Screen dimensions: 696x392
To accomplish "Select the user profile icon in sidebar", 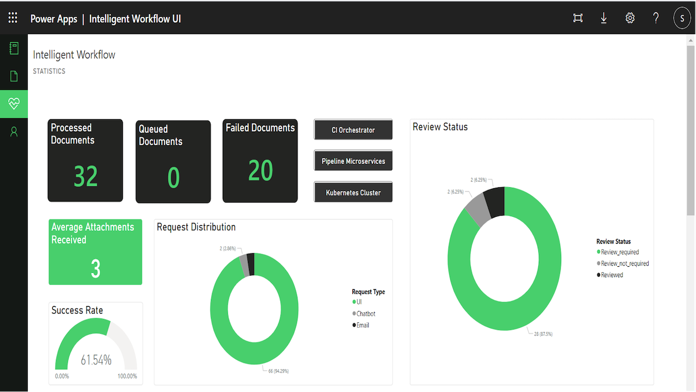I will [x=14, y=132].
